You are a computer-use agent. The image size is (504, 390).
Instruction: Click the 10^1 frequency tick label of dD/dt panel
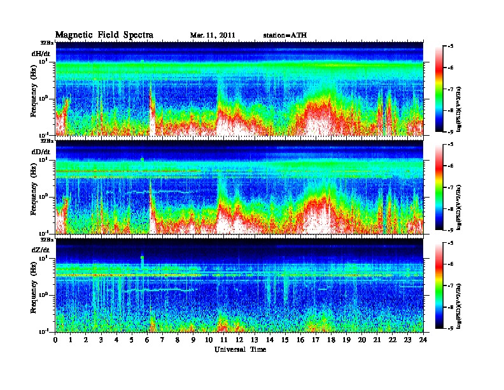click(x=43, y=159)
